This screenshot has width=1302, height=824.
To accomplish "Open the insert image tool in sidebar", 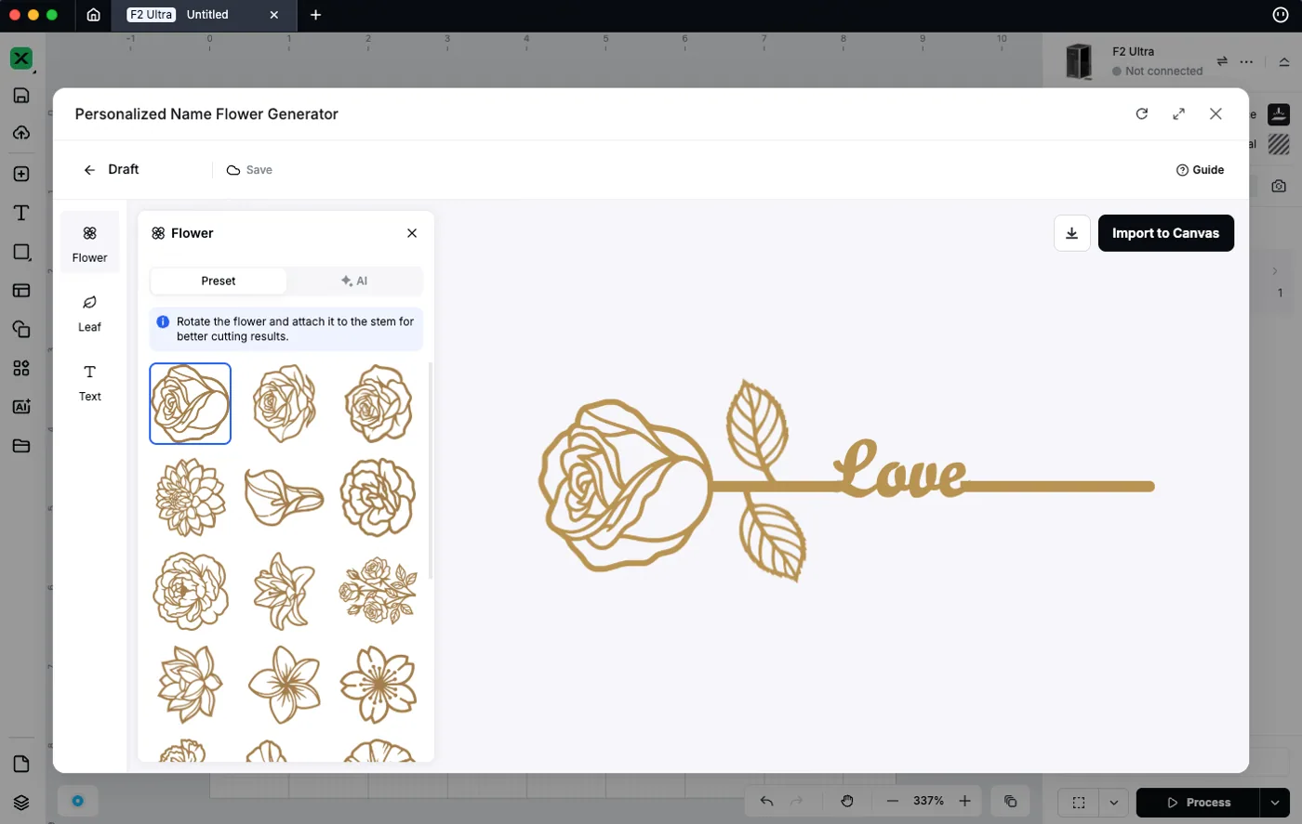I will pyautogui.click(x=21, y=174).
